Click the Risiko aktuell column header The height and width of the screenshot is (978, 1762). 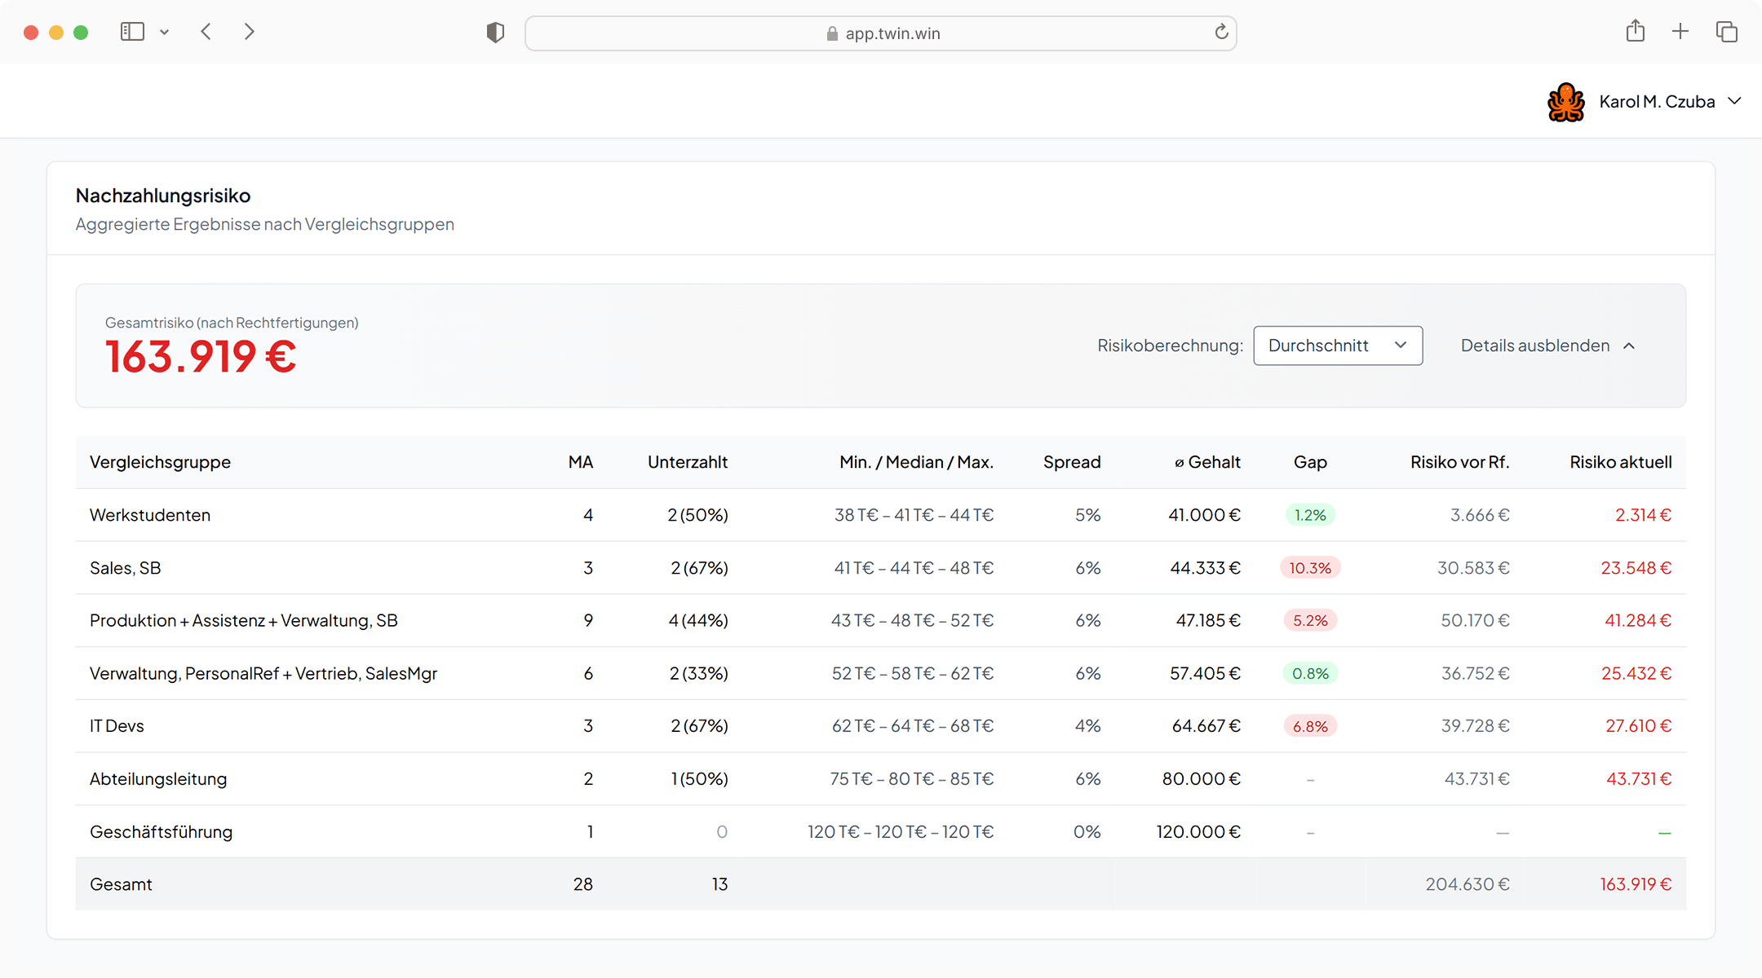[x=1620, y=462]
